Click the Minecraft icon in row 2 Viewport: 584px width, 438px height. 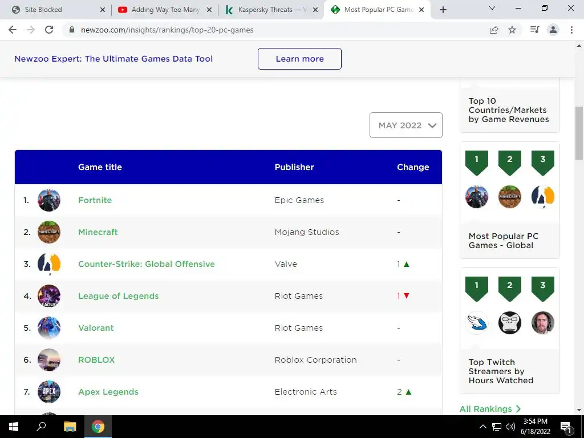(49, 232)
